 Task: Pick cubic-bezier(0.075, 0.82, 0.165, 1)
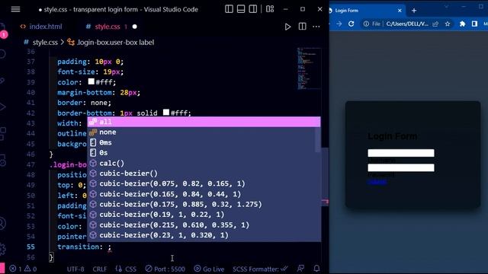(x=204, y=184)
